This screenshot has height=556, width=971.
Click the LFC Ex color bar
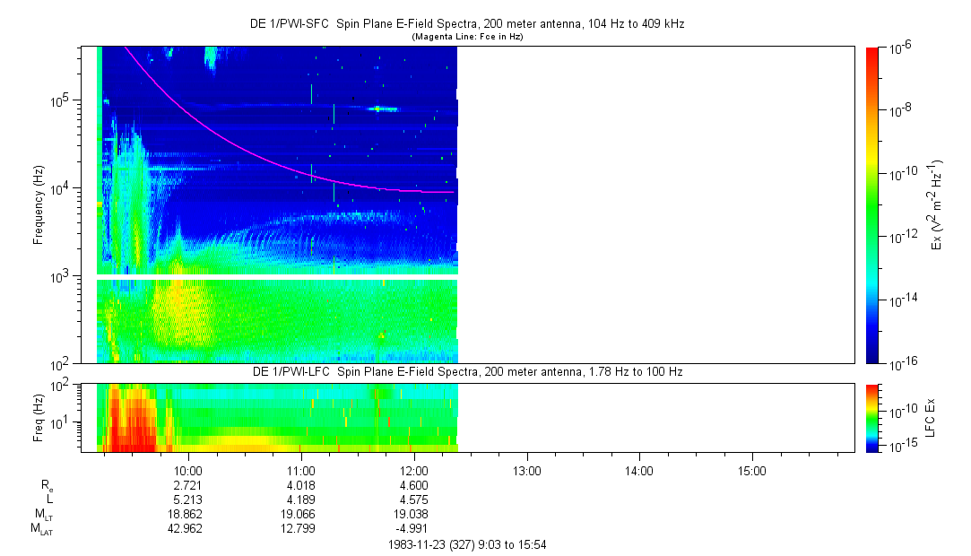[872, 417]
